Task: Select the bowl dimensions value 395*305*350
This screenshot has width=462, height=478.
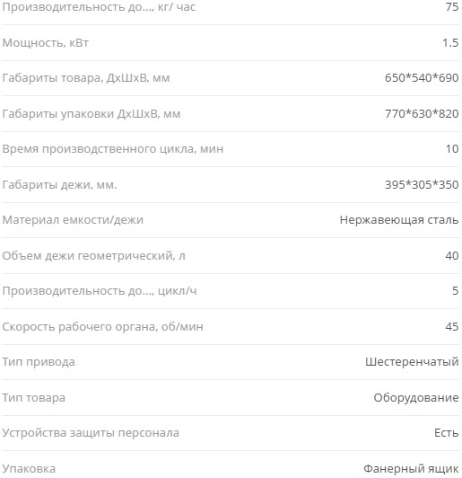Action: 422,184
